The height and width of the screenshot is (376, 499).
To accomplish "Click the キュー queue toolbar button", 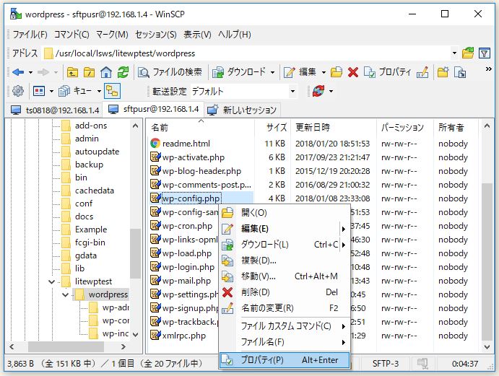I will click(76, 92).
